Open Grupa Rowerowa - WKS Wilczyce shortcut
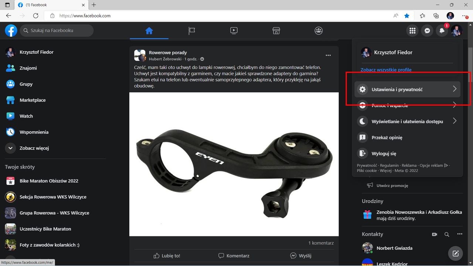The height and width of the screenshot is (266, 473). tap(55, 213)
